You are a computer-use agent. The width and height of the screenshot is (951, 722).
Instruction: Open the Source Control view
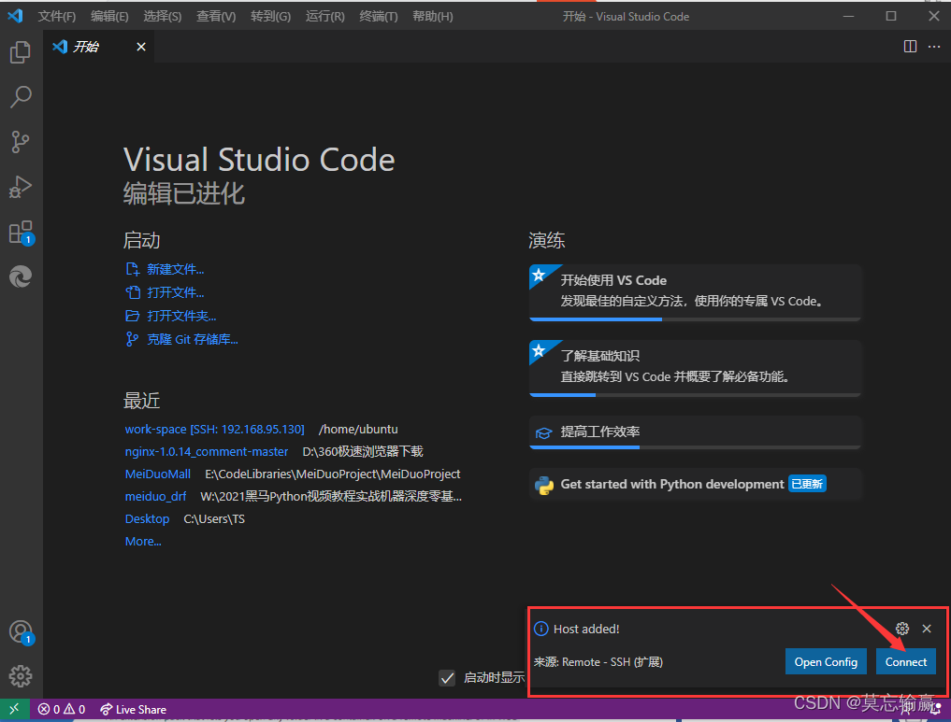(x=21, y=142)
